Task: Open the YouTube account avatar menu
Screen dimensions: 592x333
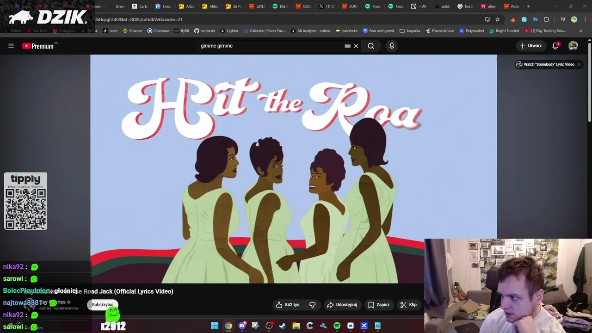Action: [x=573, y=46]
